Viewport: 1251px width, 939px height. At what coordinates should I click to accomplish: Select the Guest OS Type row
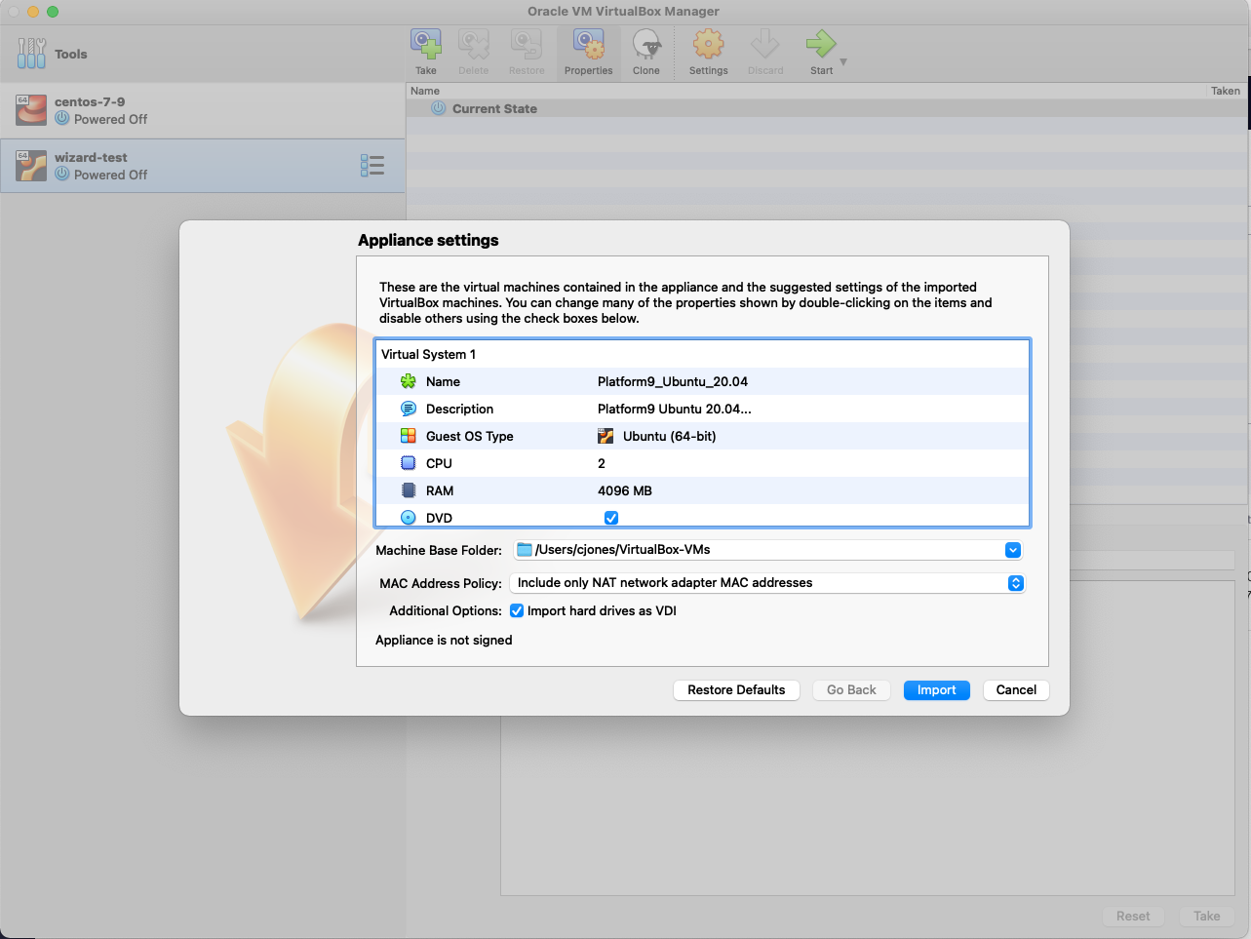coord(469,436)
